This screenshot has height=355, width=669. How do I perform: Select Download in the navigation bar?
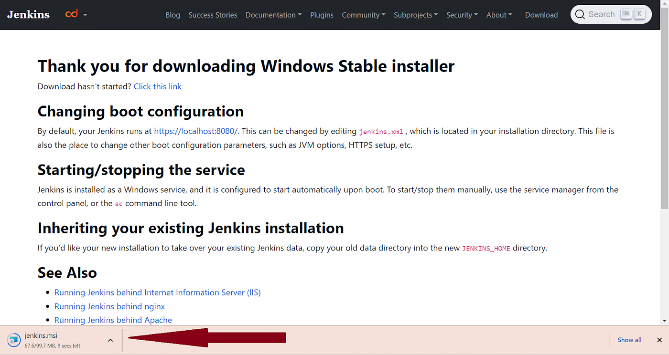point(541,15)
